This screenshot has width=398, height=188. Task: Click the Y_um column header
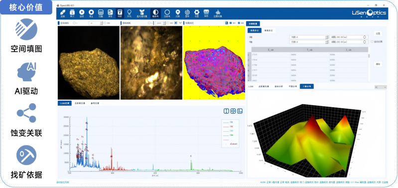click(310, 50)
